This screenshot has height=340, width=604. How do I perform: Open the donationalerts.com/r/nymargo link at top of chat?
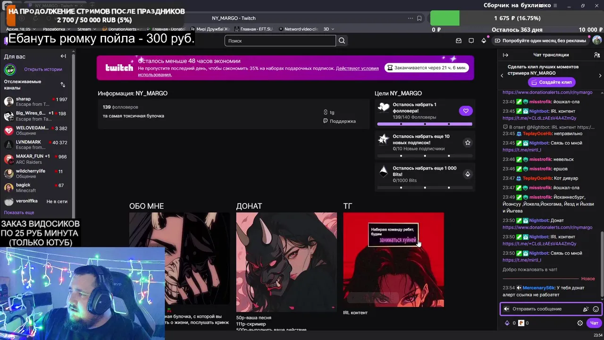click(547, 93)
